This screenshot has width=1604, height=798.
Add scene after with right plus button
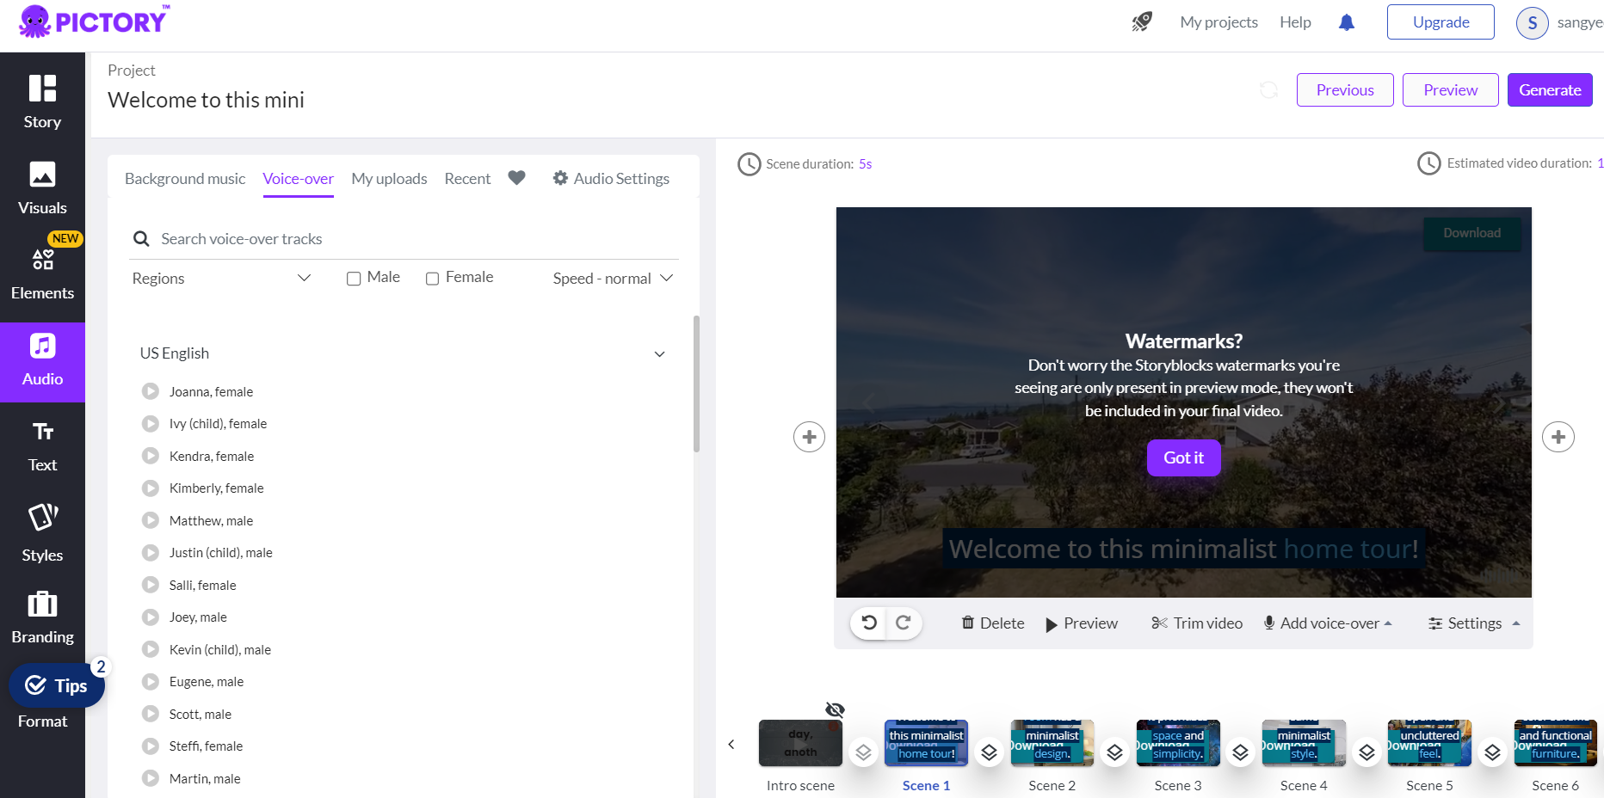coord(1558,437)
